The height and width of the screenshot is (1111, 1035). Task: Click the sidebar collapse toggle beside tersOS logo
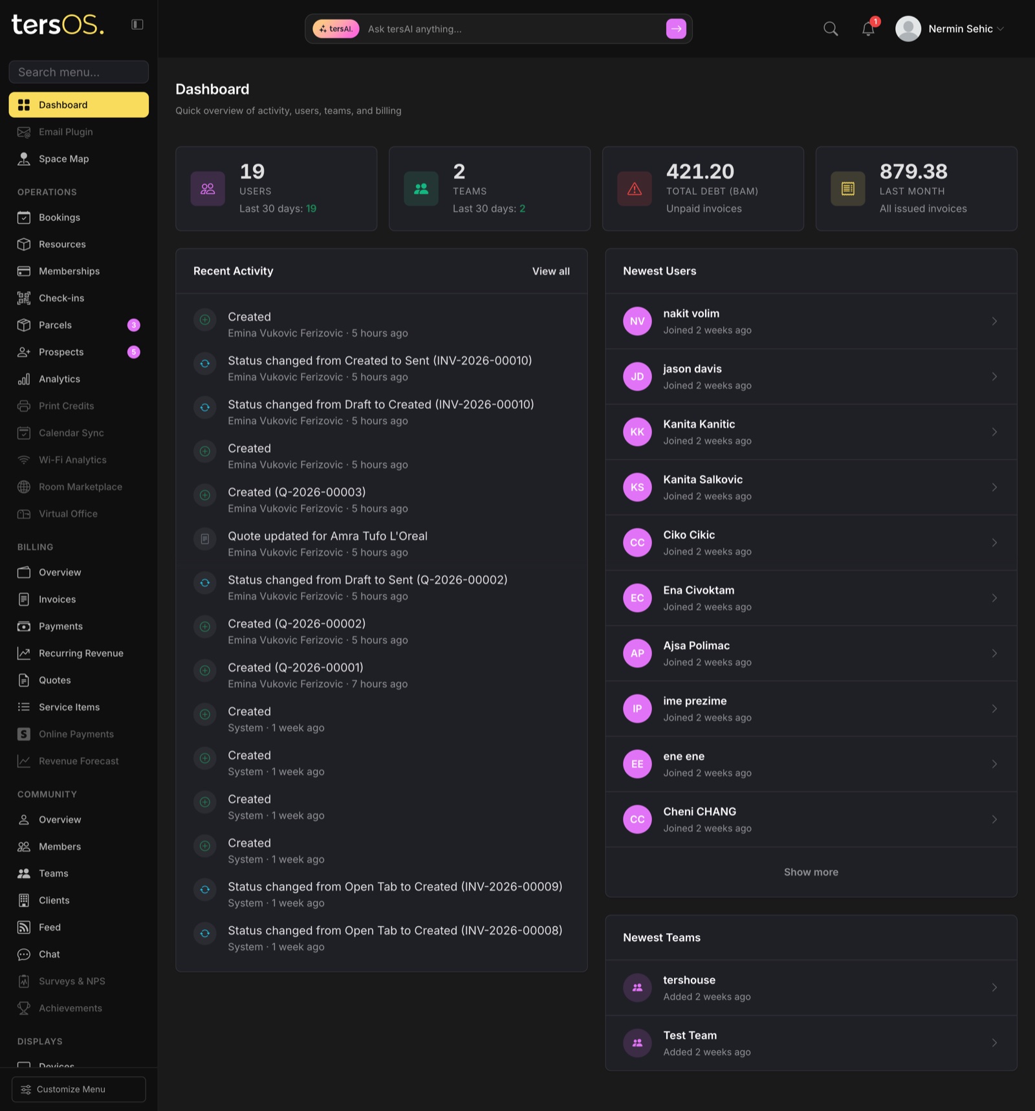137,24
